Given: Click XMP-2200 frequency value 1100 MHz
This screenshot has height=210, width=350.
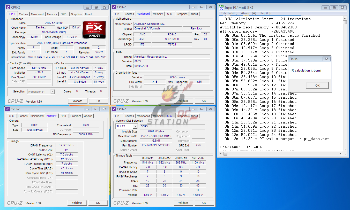Looking at the screenshot, I should (x=198, y=162).
